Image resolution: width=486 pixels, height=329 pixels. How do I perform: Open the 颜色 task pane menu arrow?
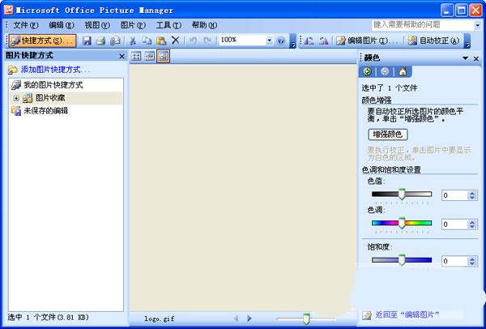pyautogui.click(x=465, y=58)
